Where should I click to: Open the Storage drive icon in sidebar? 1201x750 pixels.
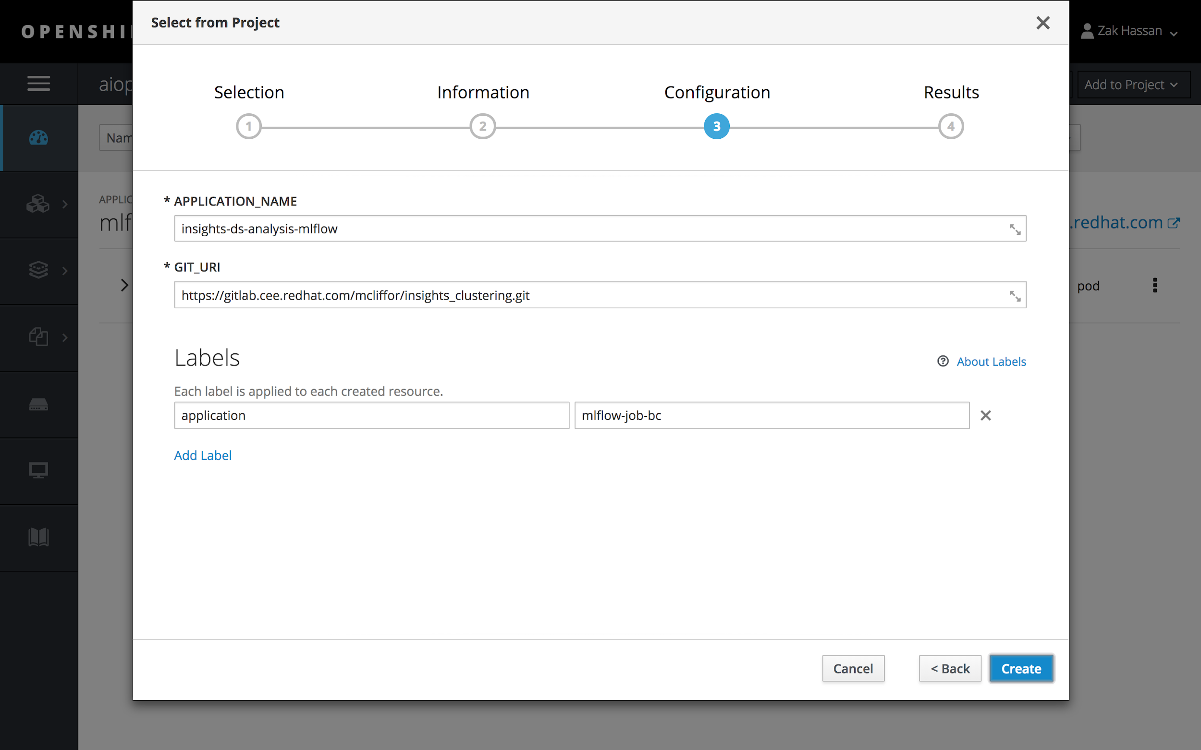(x=39, y=404)
